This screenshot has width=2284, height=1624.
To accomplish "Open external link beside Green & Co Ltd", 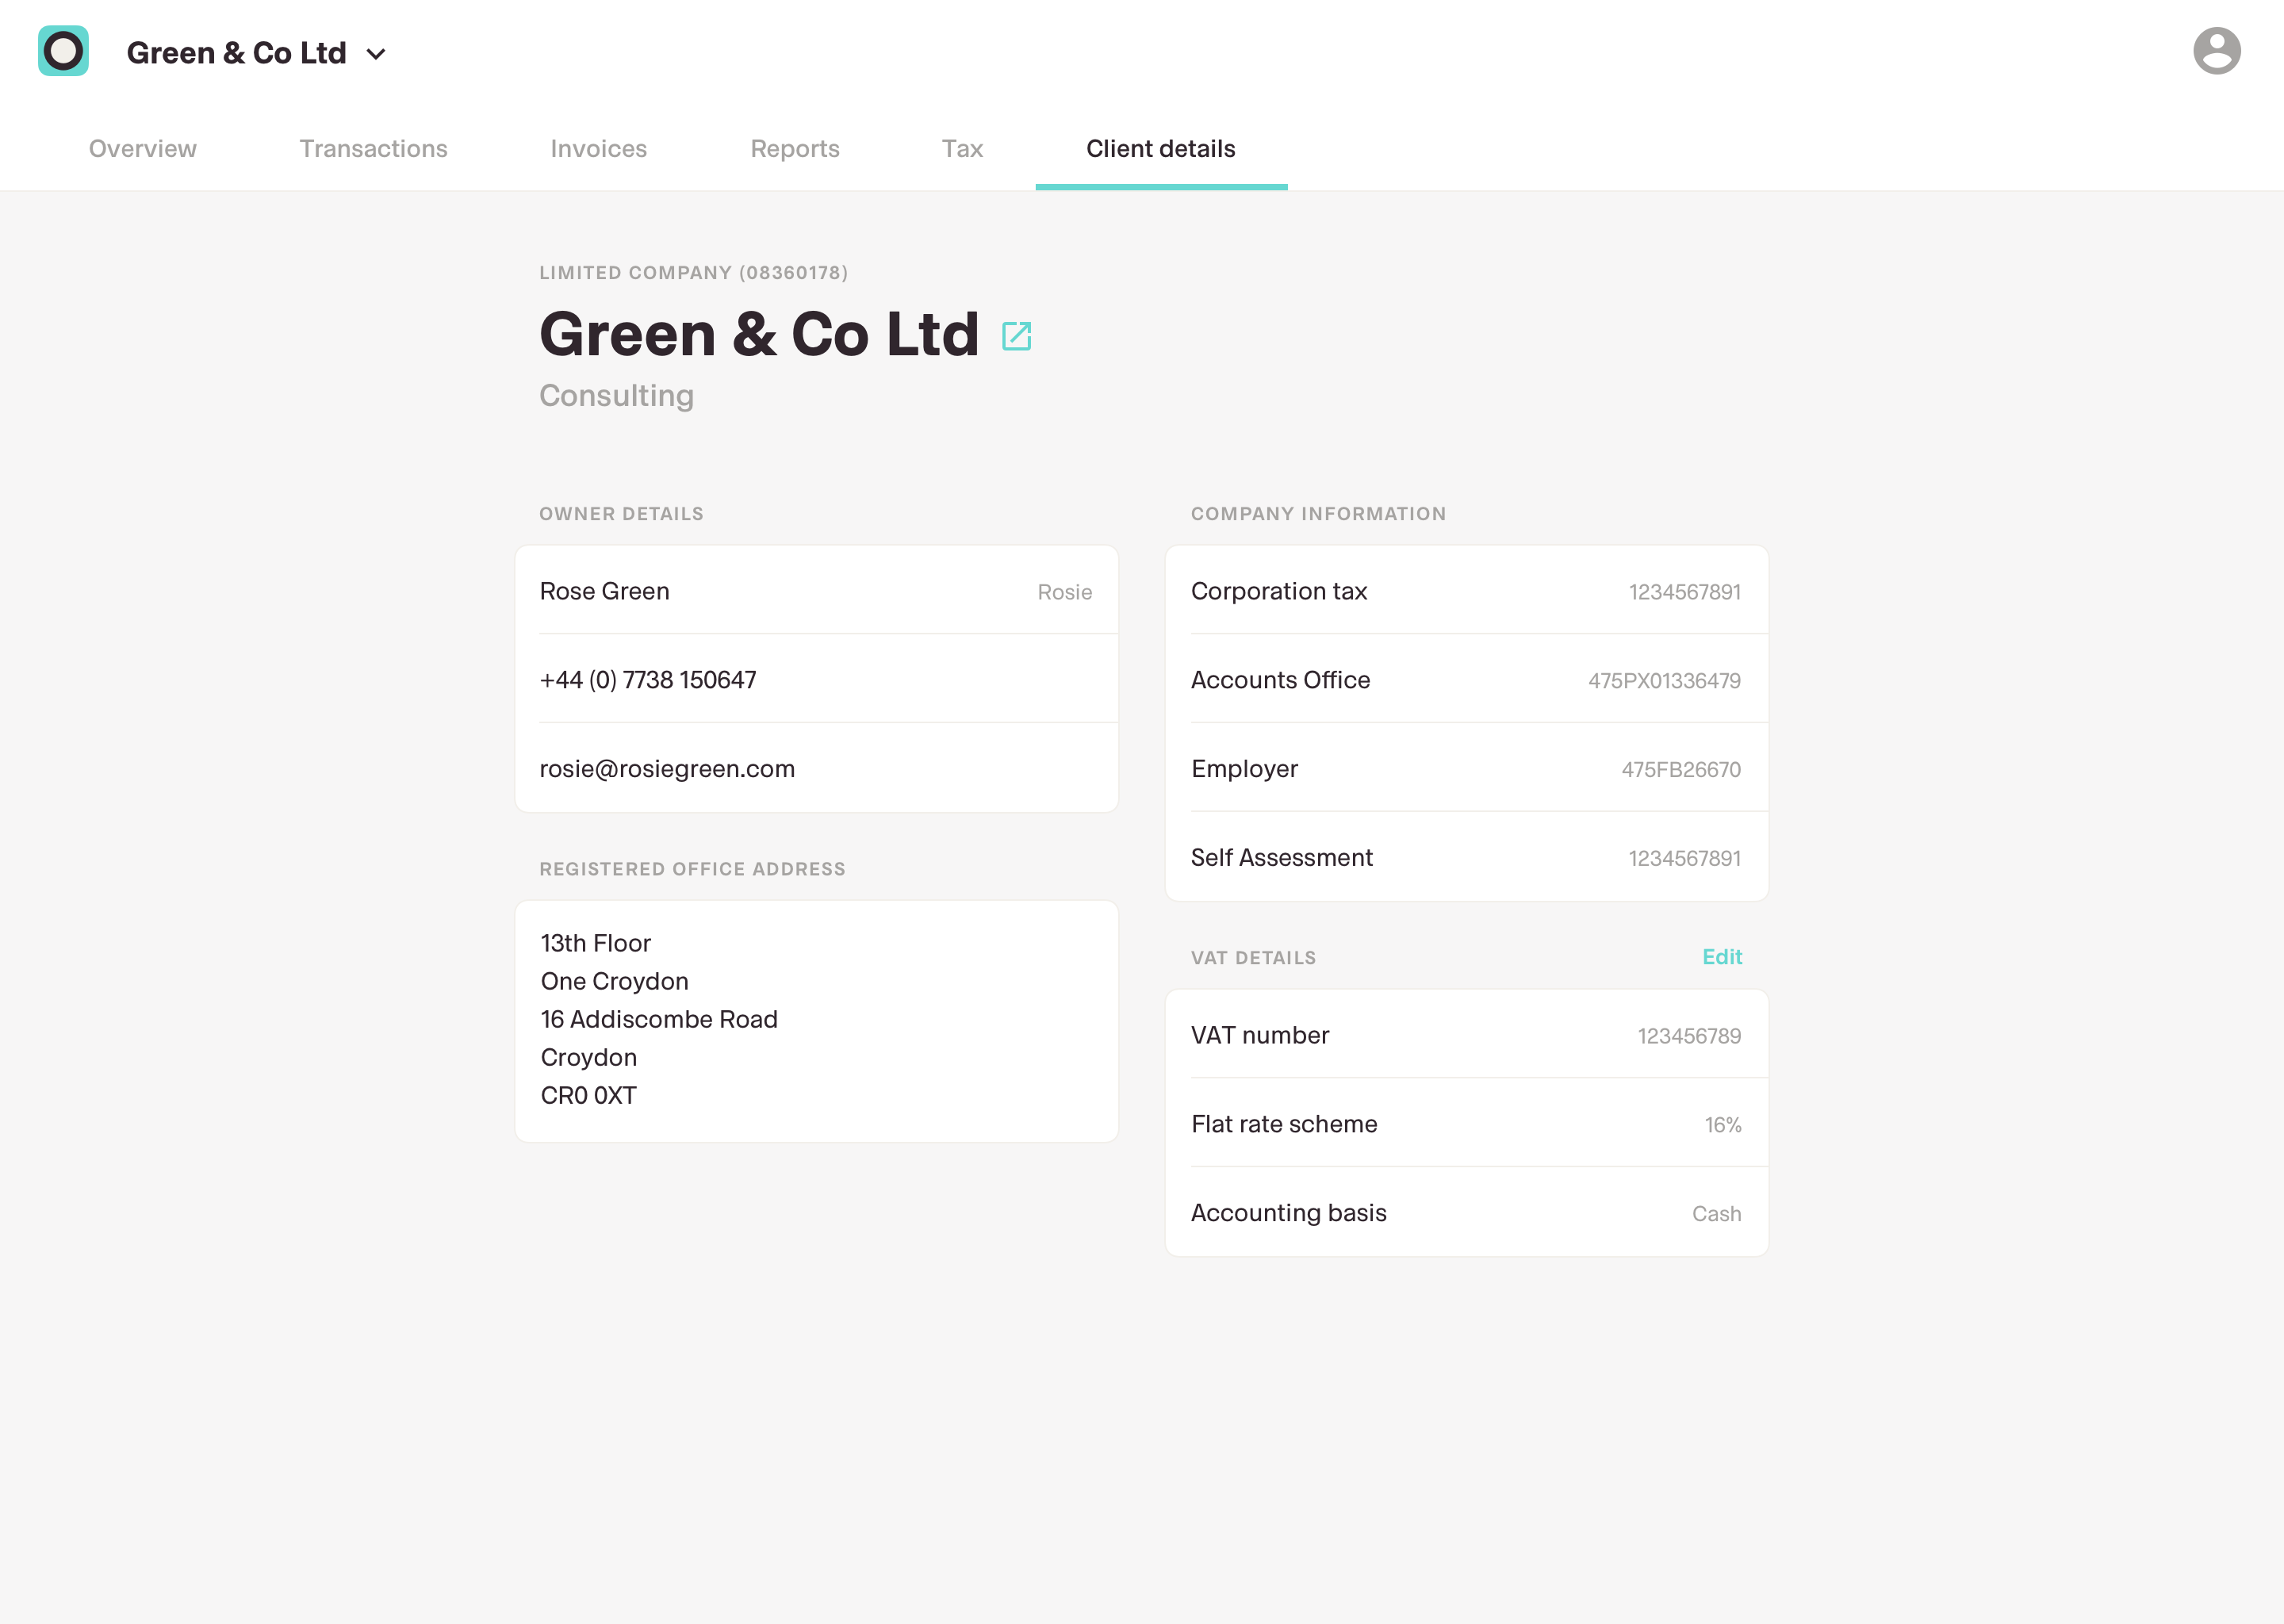I will pyautogui.click(x=1016, y=336).
